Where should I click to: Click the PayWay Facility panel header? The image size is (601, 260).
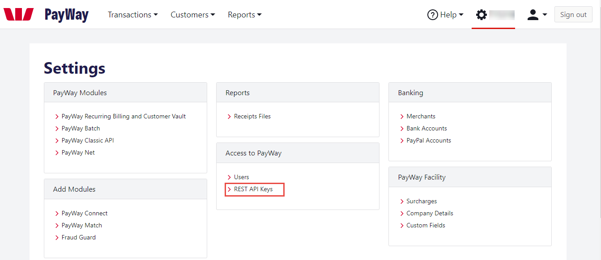470,177
